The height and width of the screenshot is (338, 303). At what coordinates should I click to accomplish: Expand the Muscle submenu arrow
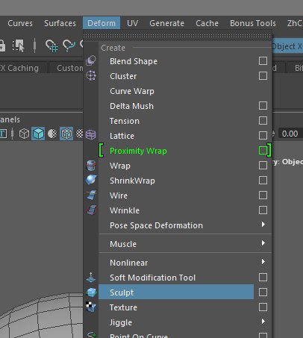pos(263,243)
